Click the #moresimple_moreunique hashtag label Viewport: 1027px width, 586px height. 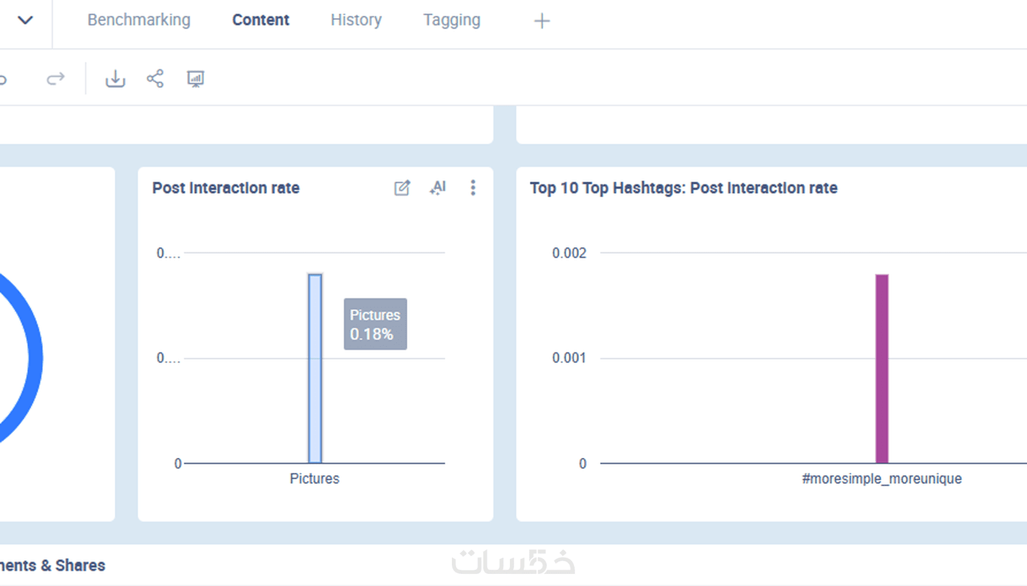[881, 478]
